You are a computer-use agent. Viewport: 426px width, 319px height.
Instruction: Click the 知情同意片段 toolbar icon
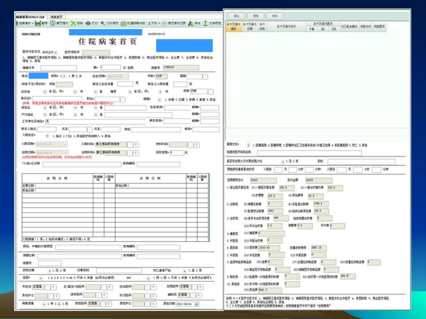(123, 23)
